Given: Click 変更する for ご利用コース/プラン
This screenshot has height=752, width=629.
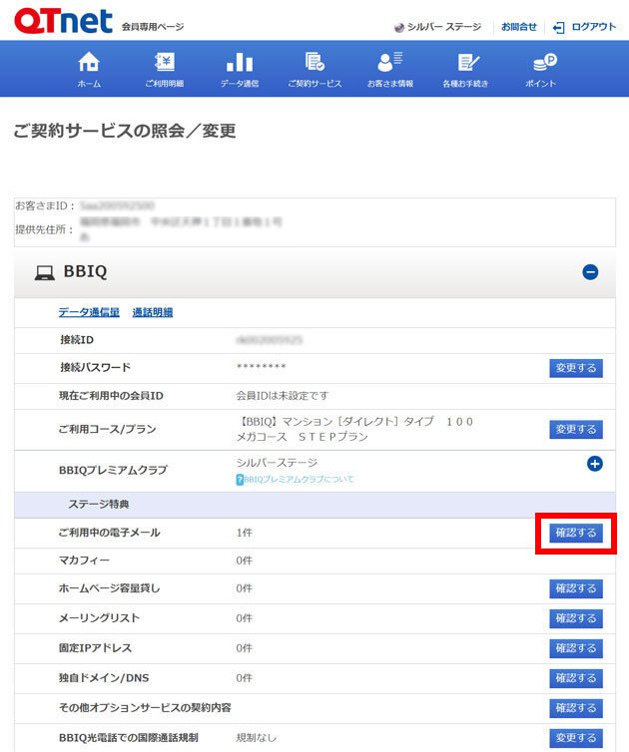Looking at the screenshot, I should pyautogui.click(x=576, y=430).
